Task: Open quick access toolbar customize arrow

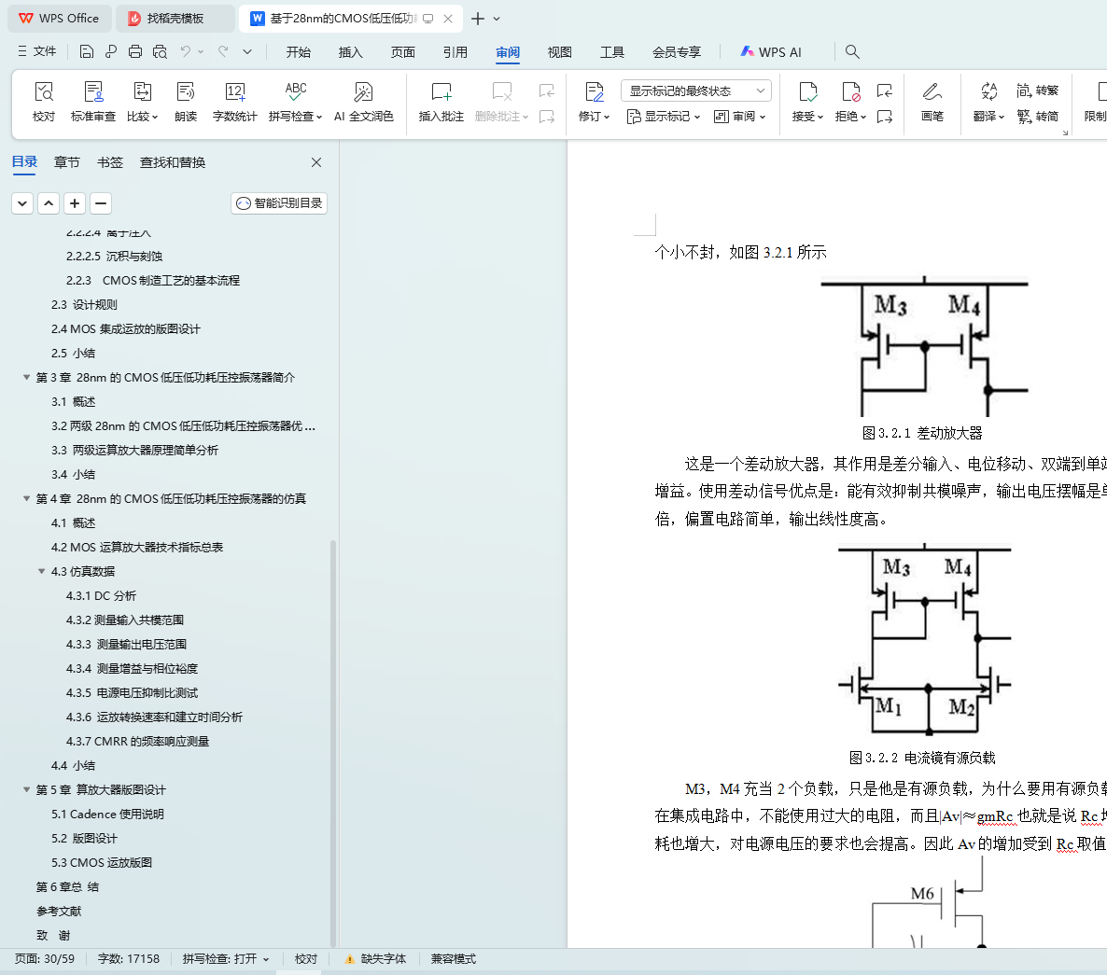Action: [247, 51]
